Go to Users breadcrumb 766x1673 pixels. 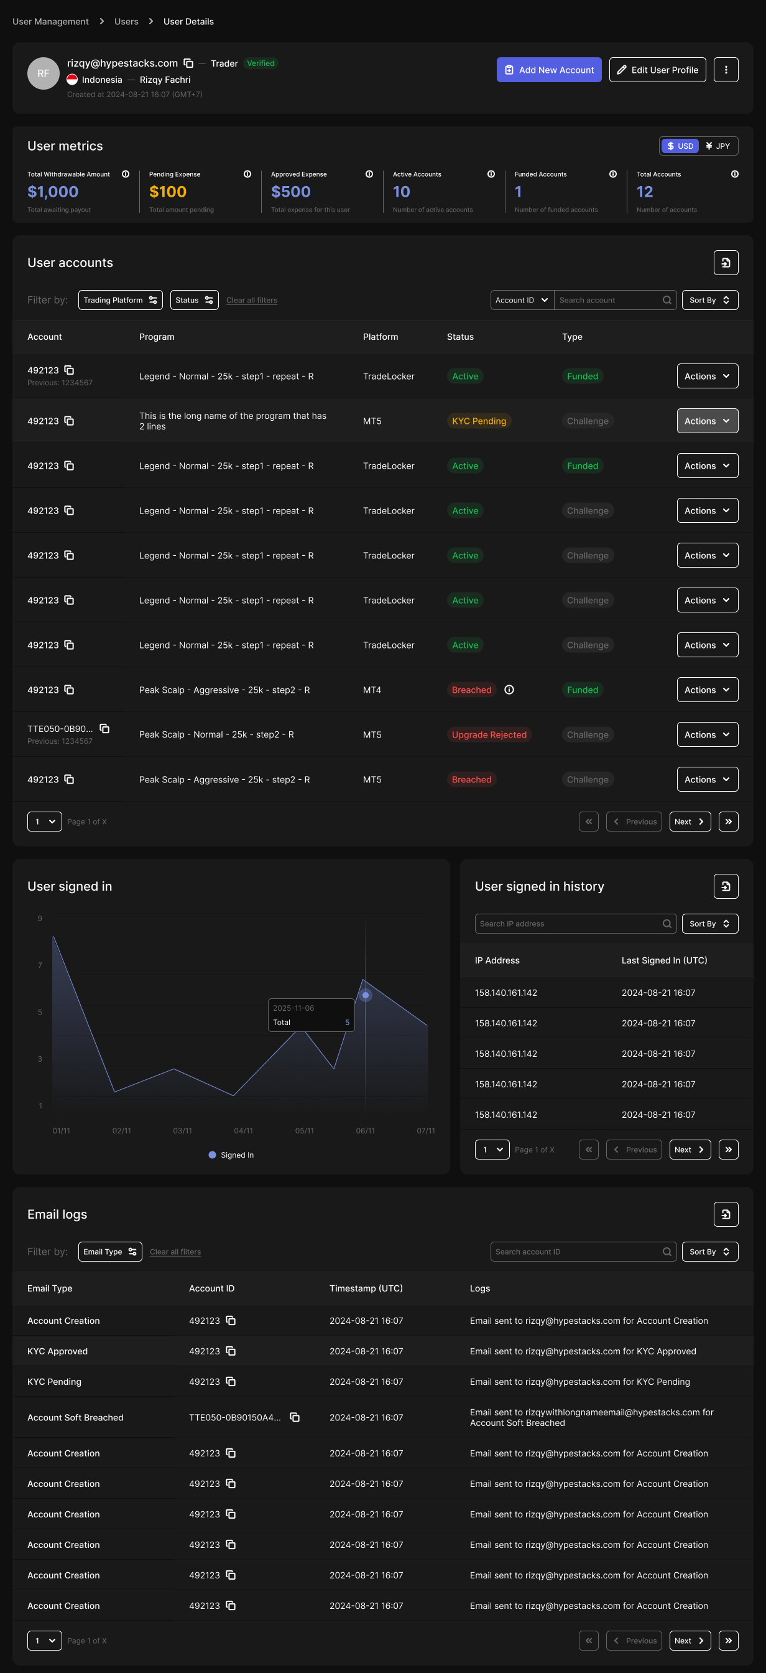(x=126, y=21)
